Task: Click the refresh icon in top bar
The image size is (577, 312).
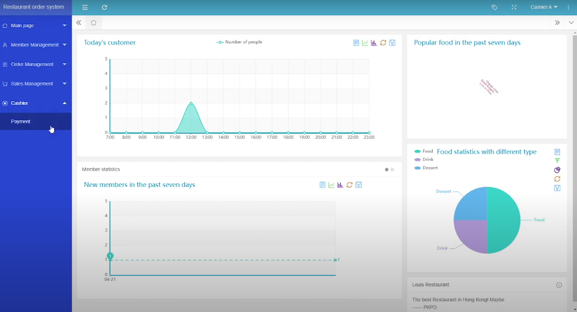Action: 104,7
